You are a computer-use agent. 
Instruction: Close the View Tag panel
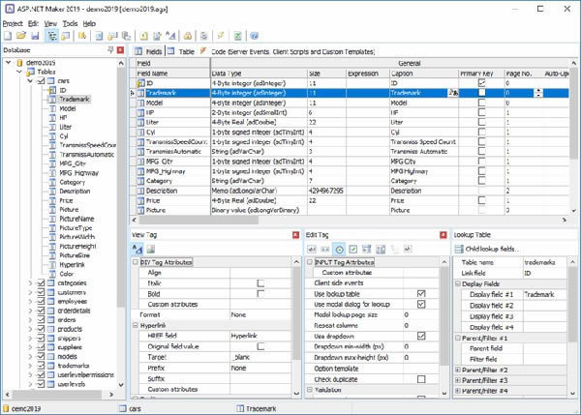(295, 235)
